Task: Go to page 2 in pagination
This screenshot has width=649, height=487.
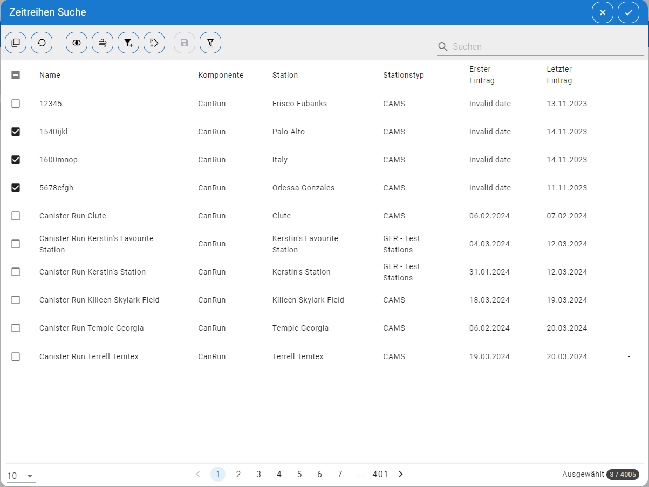Action: 238,474
